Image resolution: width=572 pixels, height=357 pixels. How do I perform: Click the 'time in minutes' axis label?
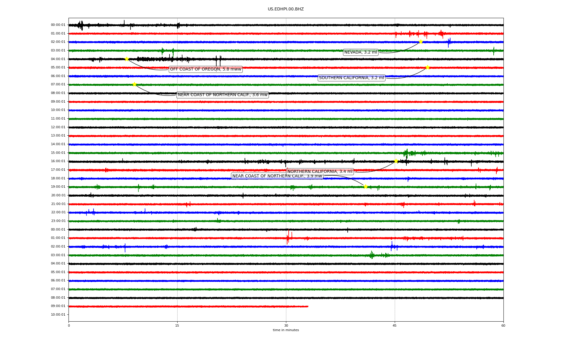click(x=286, y=330)
